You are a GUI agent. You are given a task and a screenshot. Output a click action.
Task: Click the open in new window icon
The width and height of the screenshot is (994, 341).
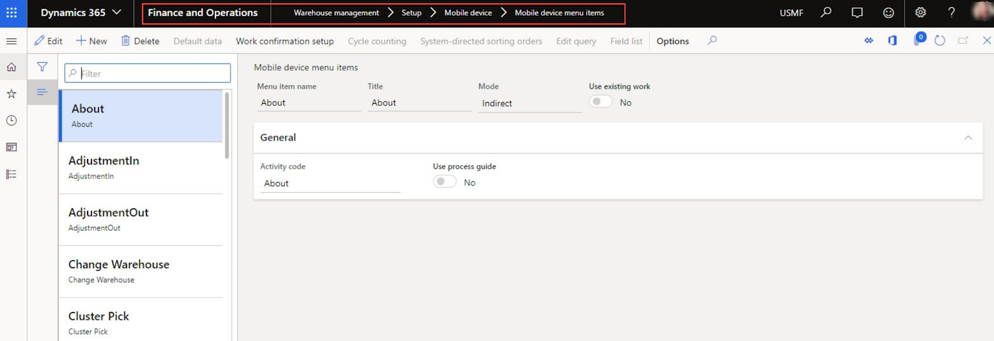click(963, 40)
